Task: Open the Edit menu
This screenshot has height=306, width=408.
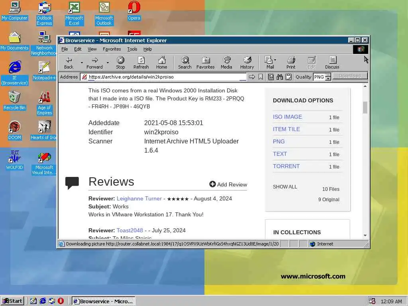Action: point(78,49)
